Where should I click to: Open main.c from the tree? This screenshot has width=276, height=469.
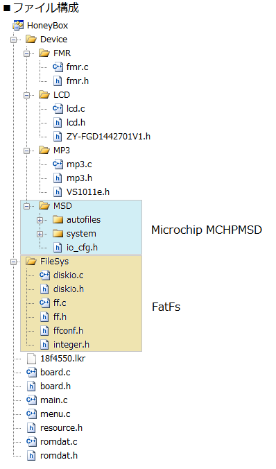point(54,400)
